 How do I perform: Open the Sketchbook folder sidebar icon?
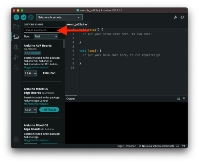click(x=16, y=26)
